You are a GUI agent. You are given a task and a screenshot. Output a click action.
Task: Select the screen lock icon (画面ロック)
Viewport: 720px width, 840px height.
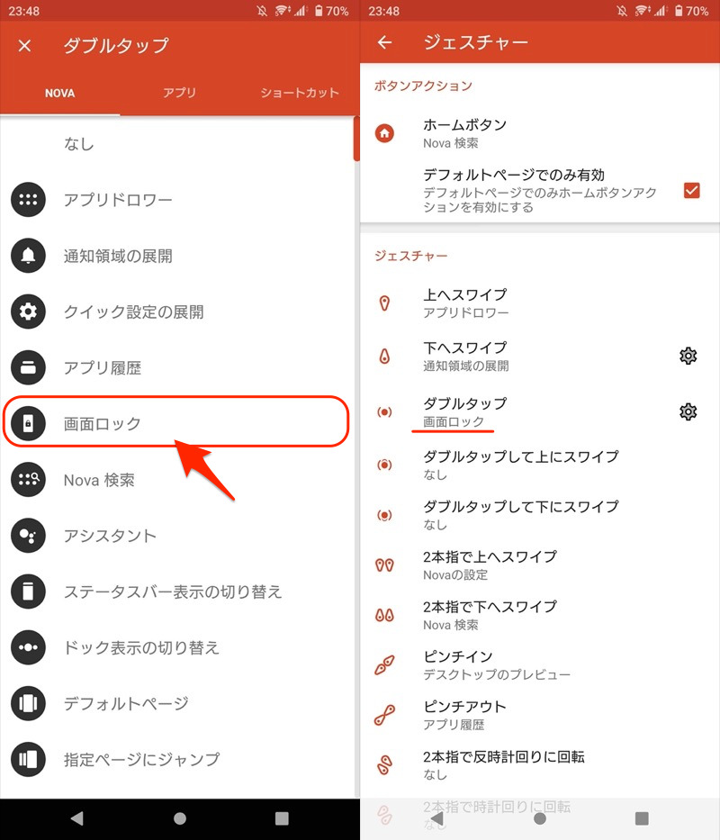point(28,423)
